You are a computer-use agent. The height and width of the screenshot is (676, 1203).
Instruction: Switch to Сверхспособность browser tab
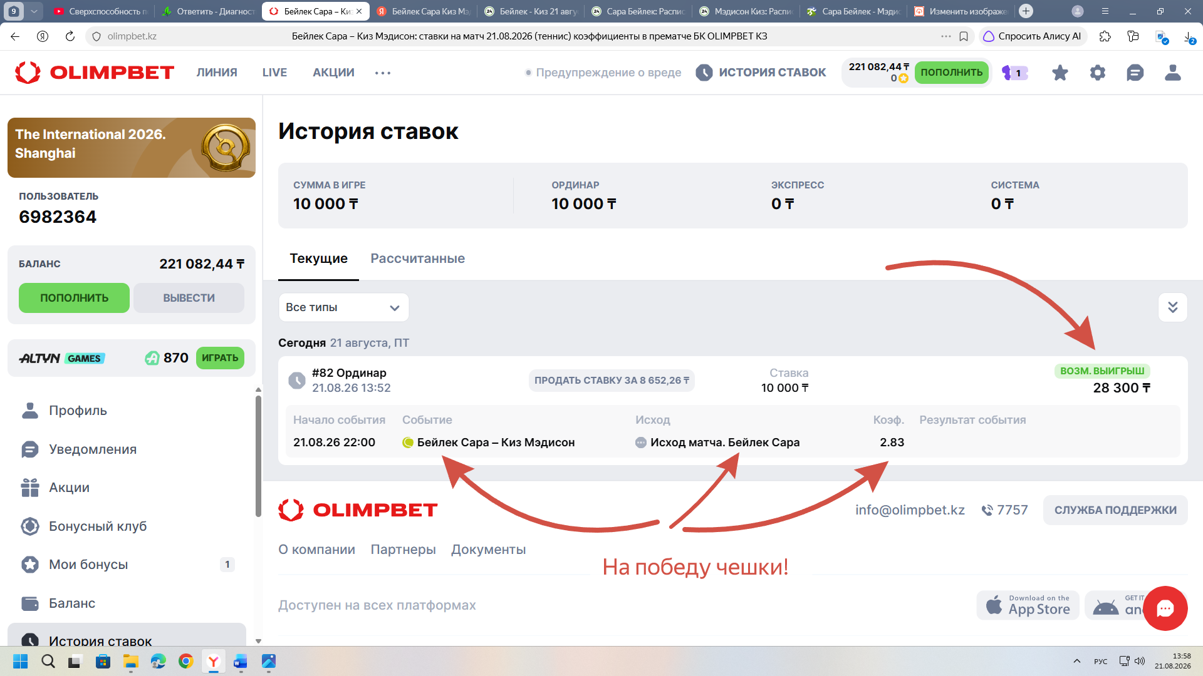(x=100, y=11)
